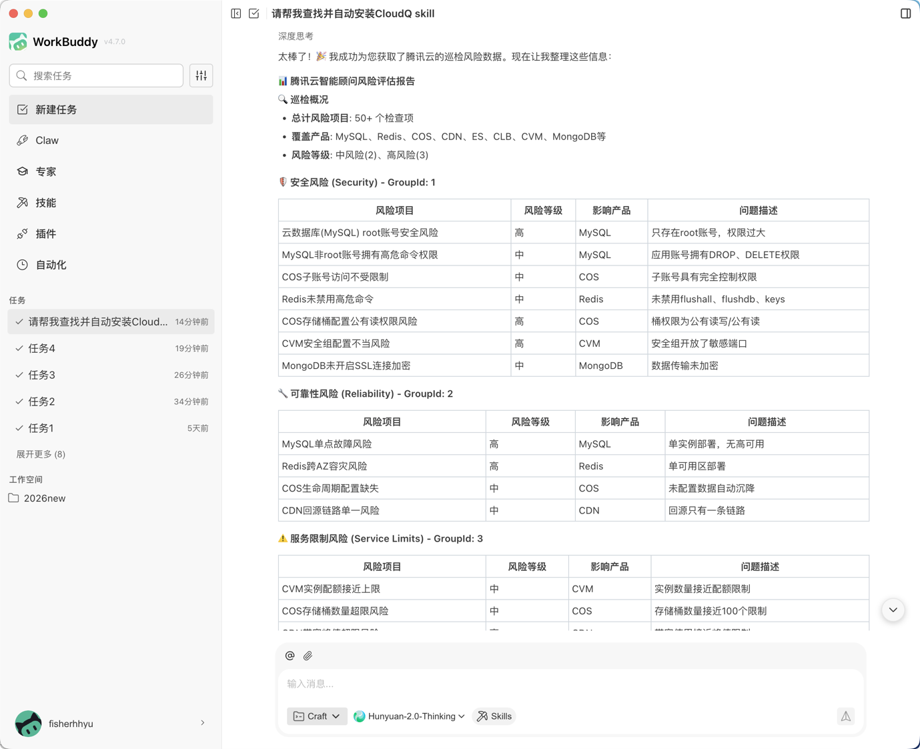Viewport: 920px width, 749px height.
Task: Select the 请帮我查找并自动安装Cloud... task
Action: pos(111,321)
